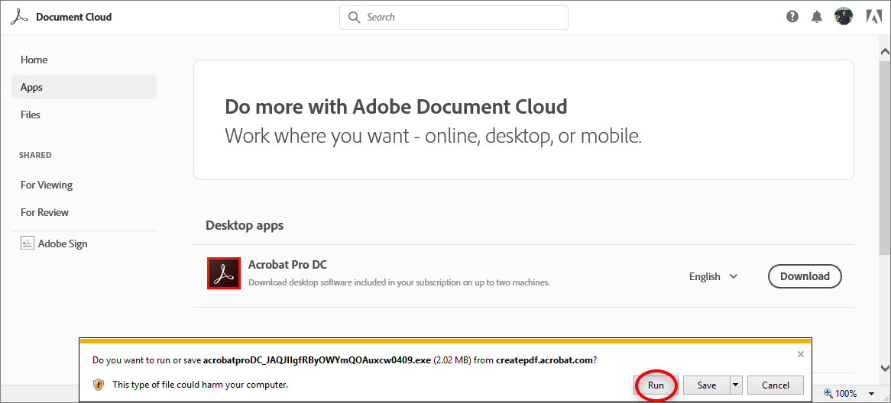Click the Adobe logo in the top right corner

(873, 17)
